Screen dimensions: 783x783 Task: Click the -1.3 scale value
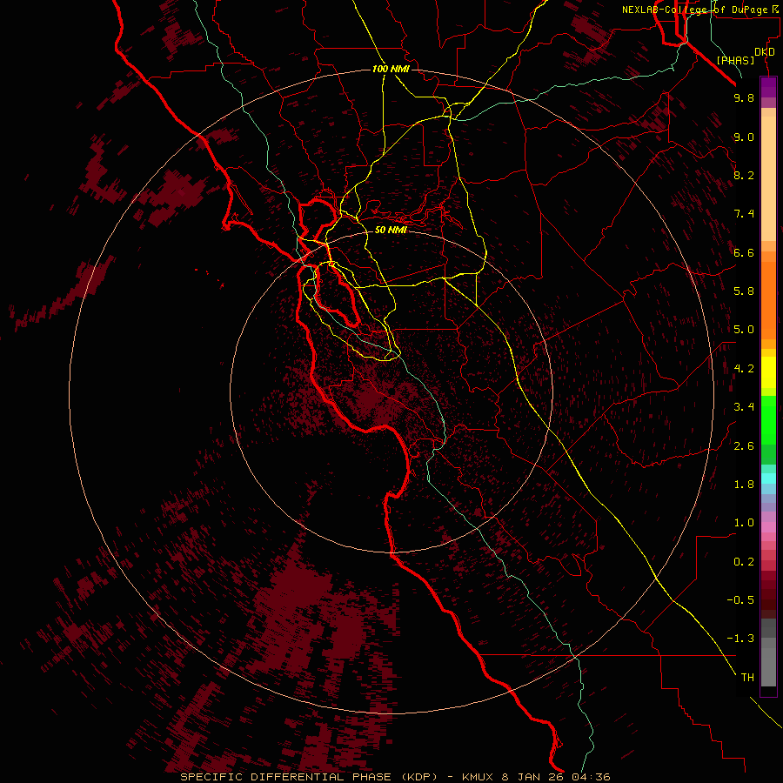click(x=740, y=639)
